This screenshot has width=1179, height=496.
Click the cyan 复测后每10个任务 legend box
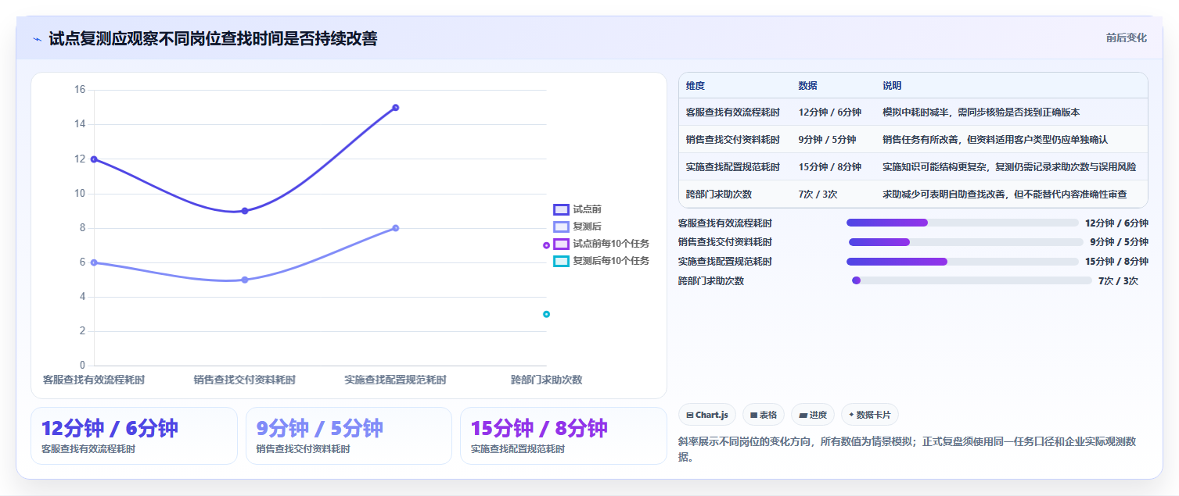coord(561,261)
